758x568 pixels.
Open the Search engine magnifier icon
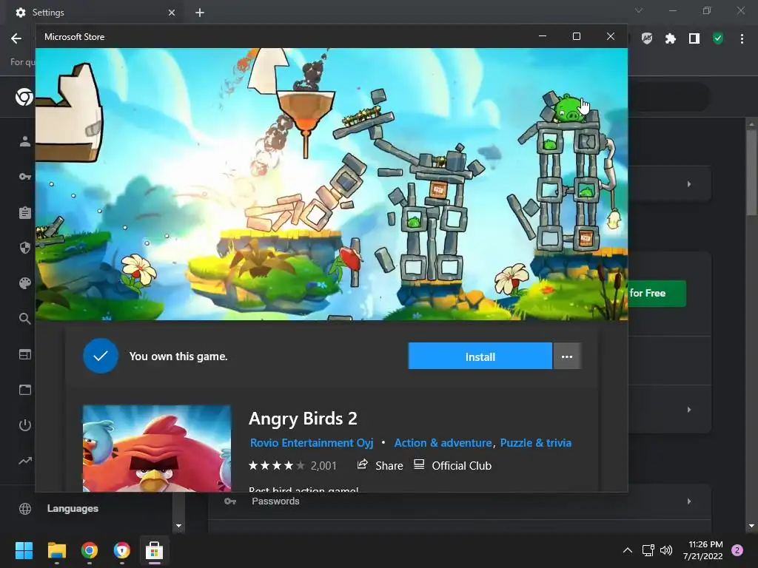tap(25, 319)
